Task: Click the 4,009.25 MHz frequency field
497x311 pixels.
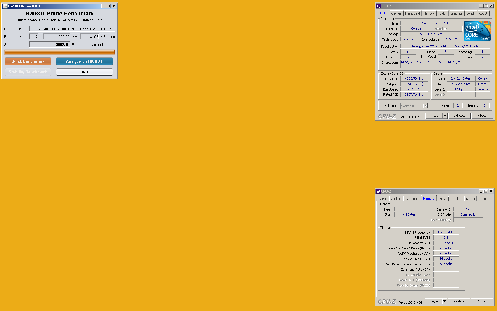Action: point(57,37)
